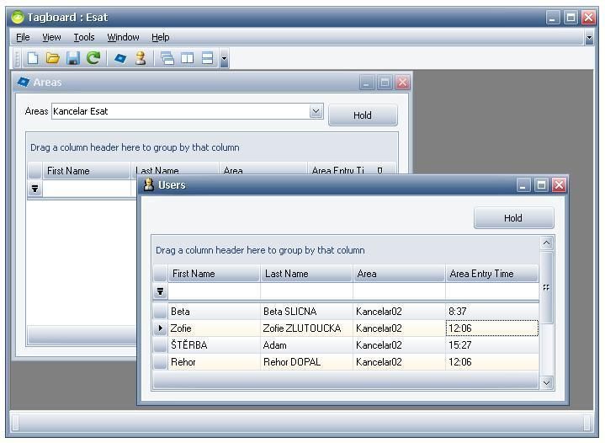
Task: Expand the toolbar options dropdown arrow
Action: 224,59
